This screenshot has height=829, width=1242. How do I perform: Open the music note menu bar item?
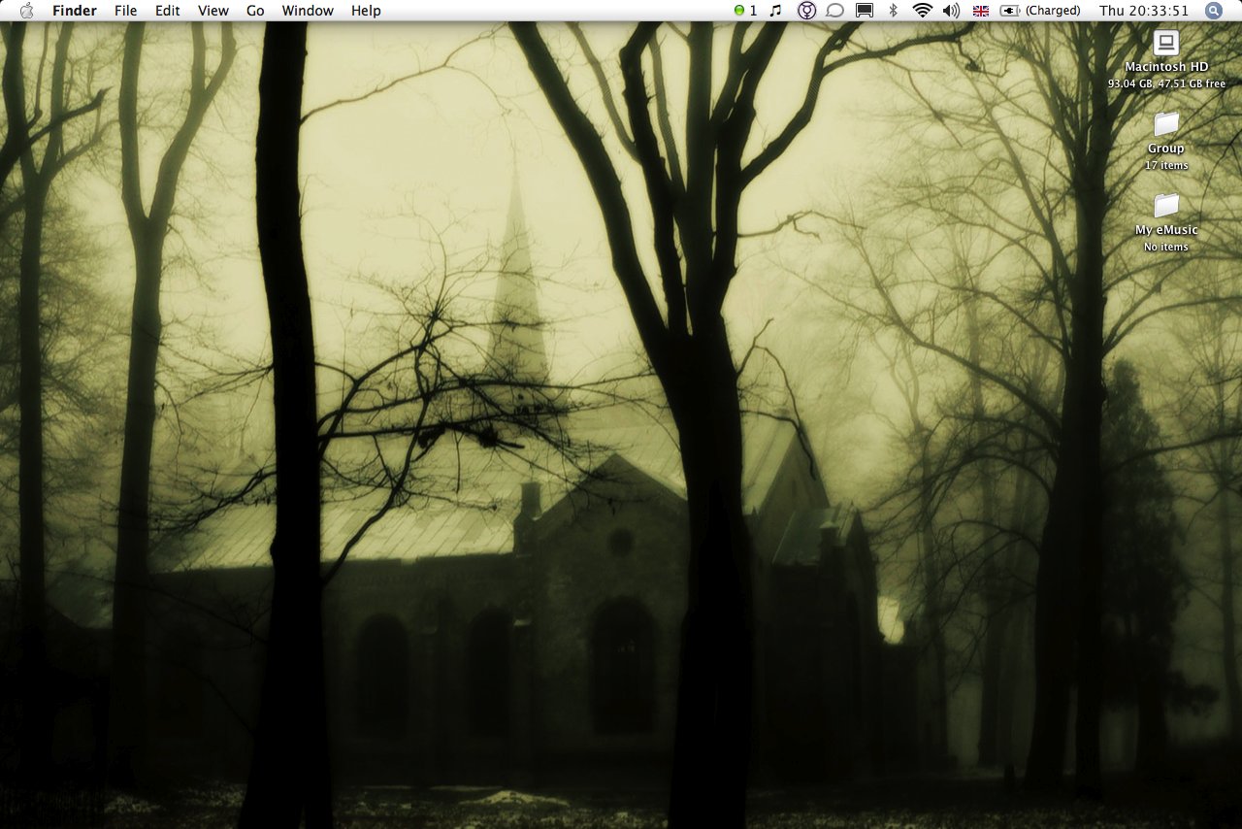(775, 11)
